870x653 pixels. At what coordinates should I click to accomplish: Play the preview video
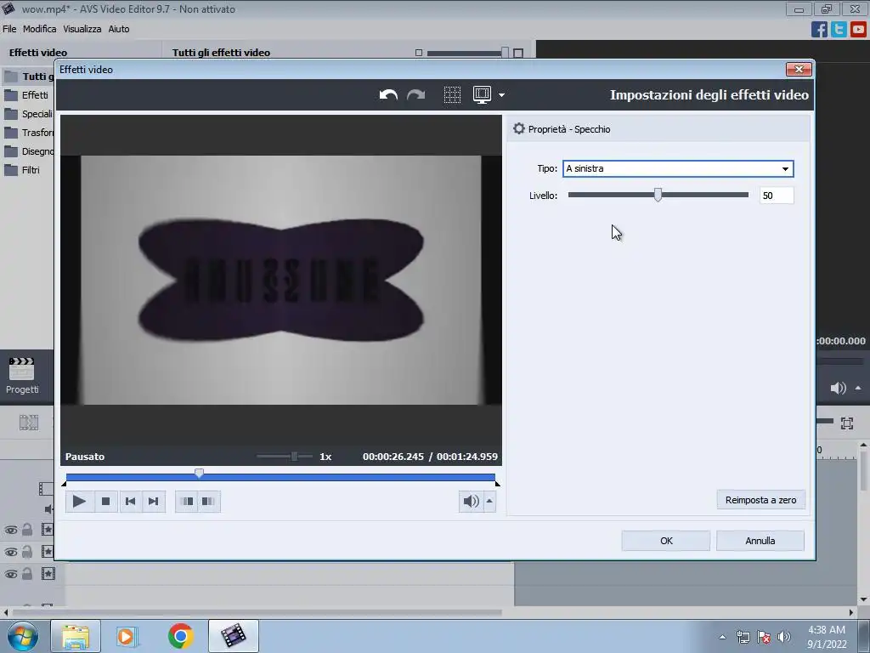point(79,502)
